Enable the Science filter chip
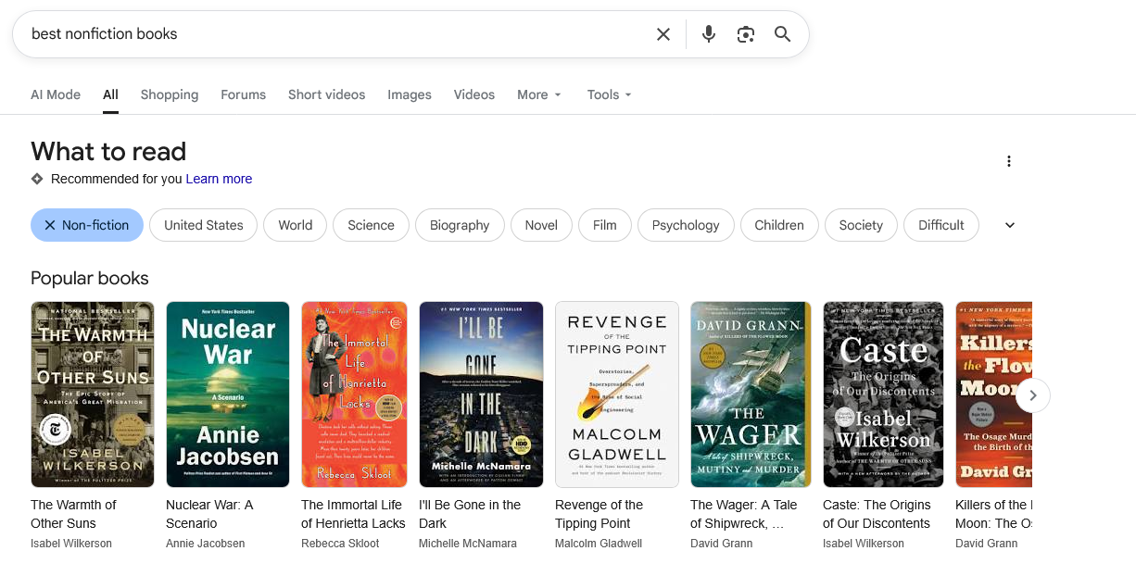 371,225
